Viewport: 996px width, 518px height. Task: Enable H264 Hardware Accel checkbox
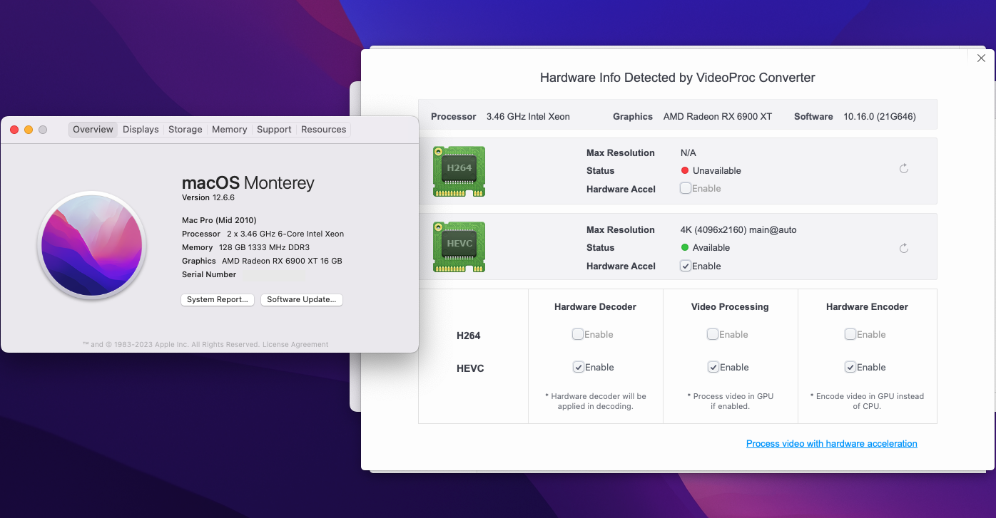(686, 188)
